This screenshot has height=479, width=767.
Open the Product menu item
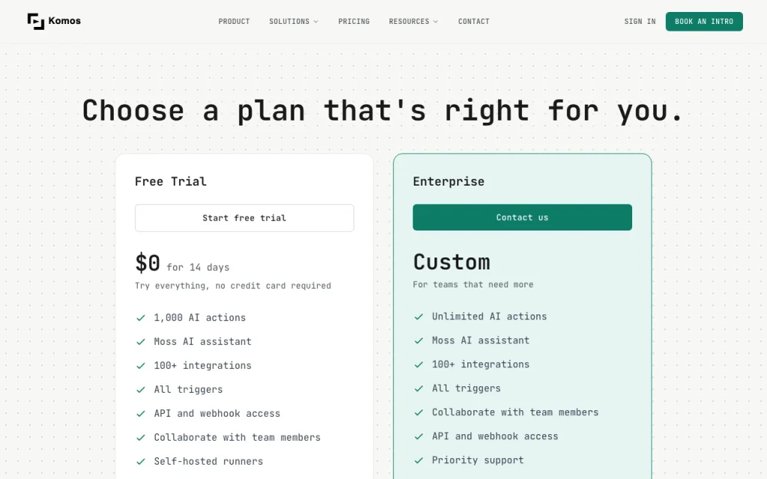coord(234,22)
